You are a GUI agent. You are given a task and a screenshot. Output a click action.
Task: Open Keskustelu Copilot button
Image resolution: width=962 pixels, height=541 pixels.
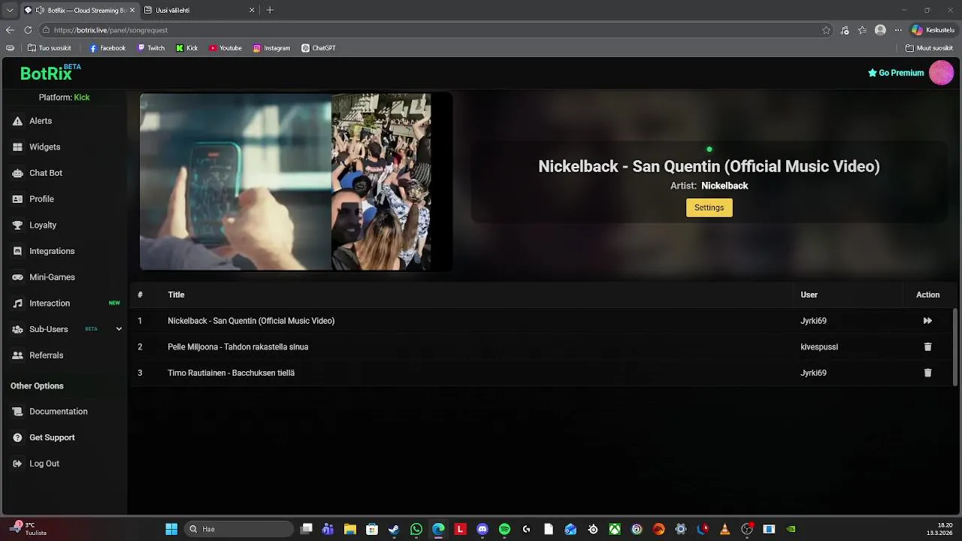coord(933,30)
